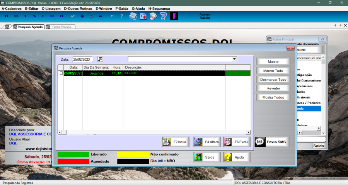Jump to last record in navigation toolbar
This screenshot has height=185, width=348.
pos(61,16)
